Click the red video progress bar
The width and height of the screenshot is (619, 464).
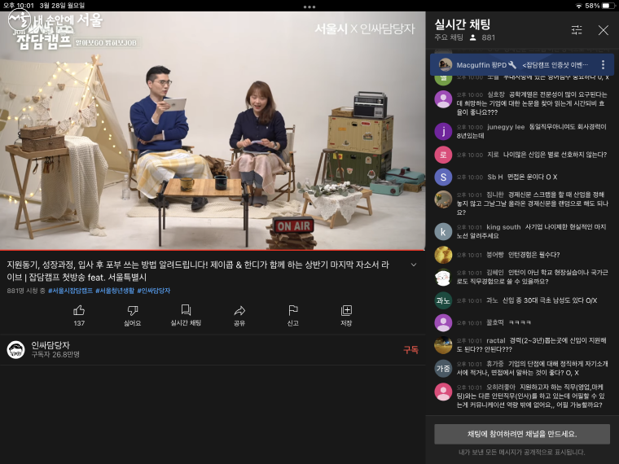pyautogui.click(x=213, y=250)
